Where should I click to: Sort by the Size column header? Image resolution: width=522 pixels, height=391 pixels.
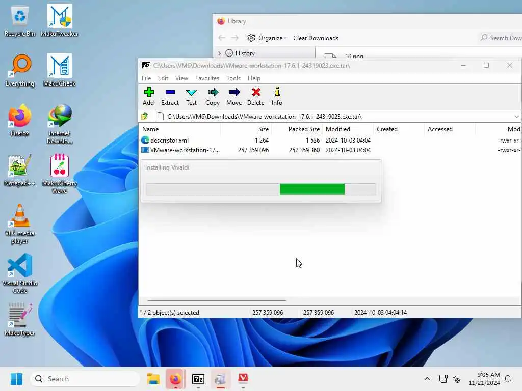246,129
